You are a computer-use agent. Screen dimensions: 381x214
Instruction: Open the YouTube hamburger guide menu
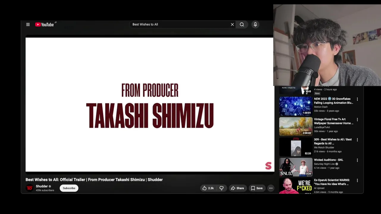pyautogui.click(x=28, y=25)
